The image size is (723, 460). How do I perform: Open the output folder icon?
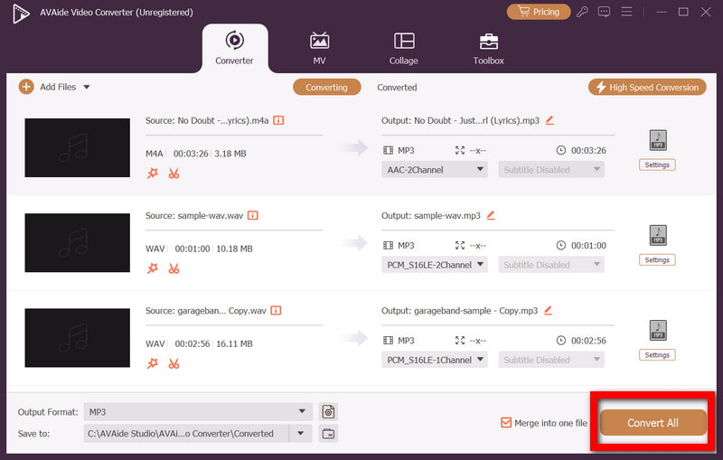pyautogui.click(x=328, y=433)
